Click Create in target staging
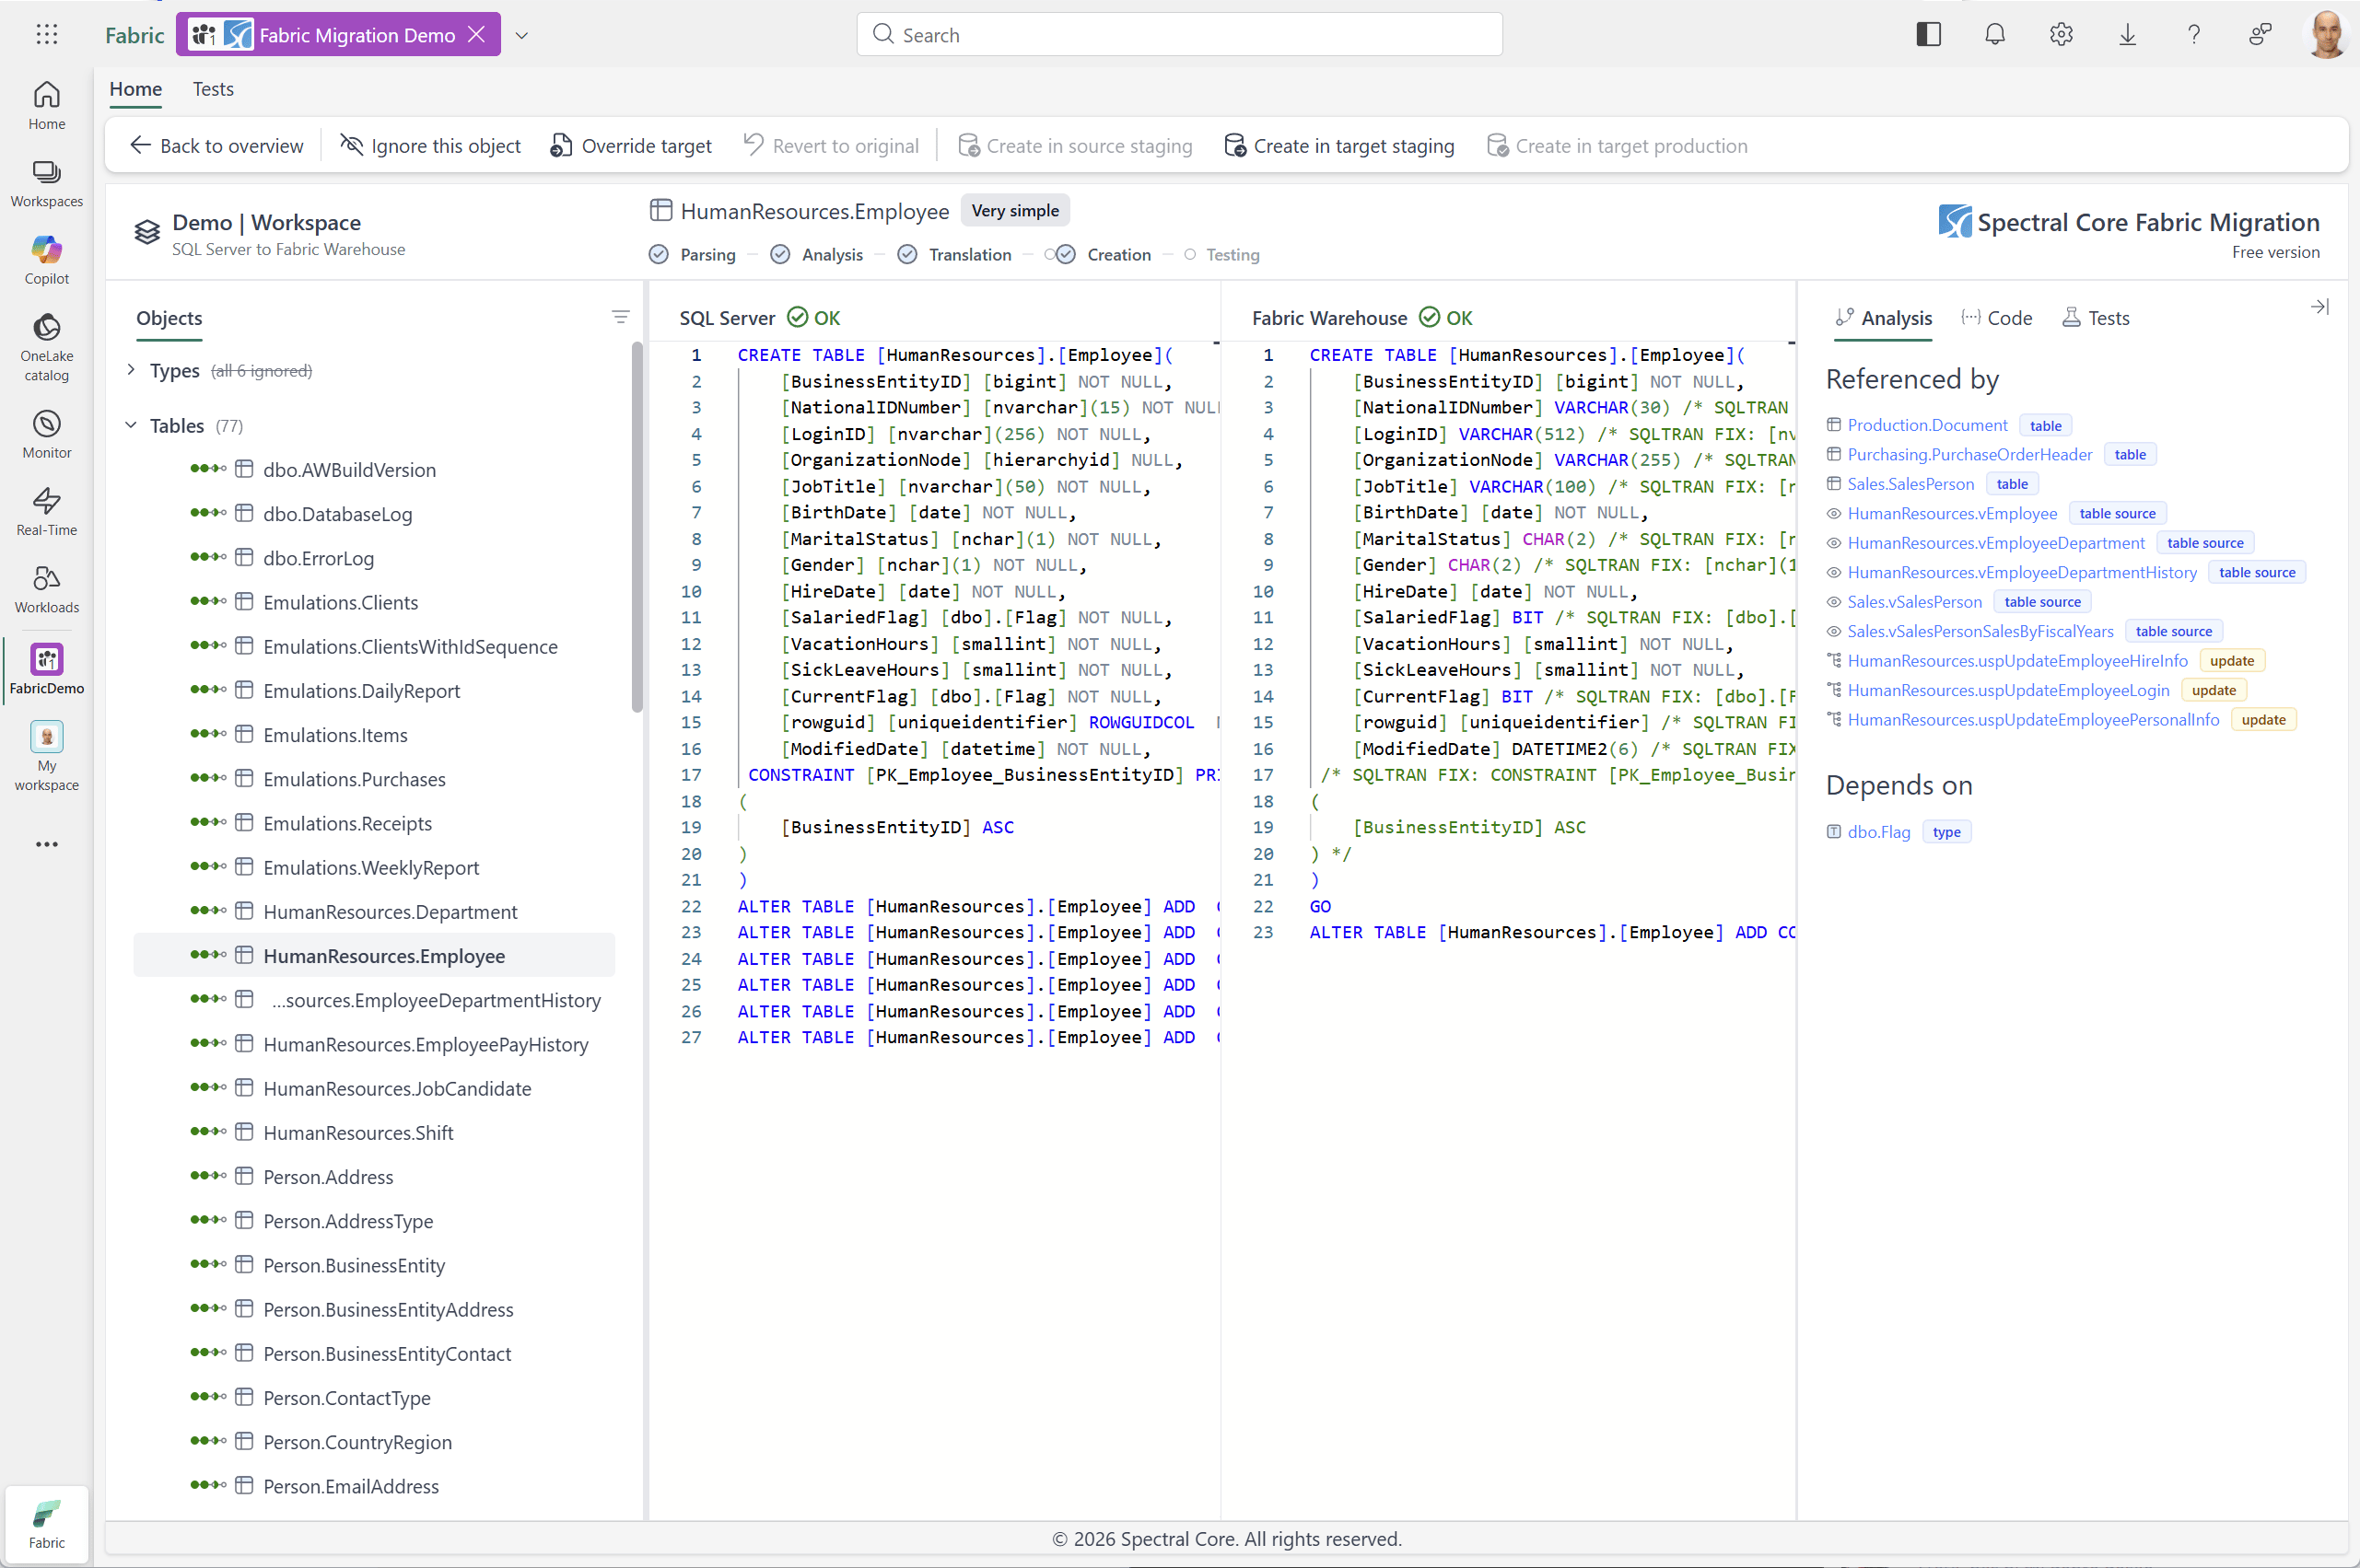 pos(1339,146)
